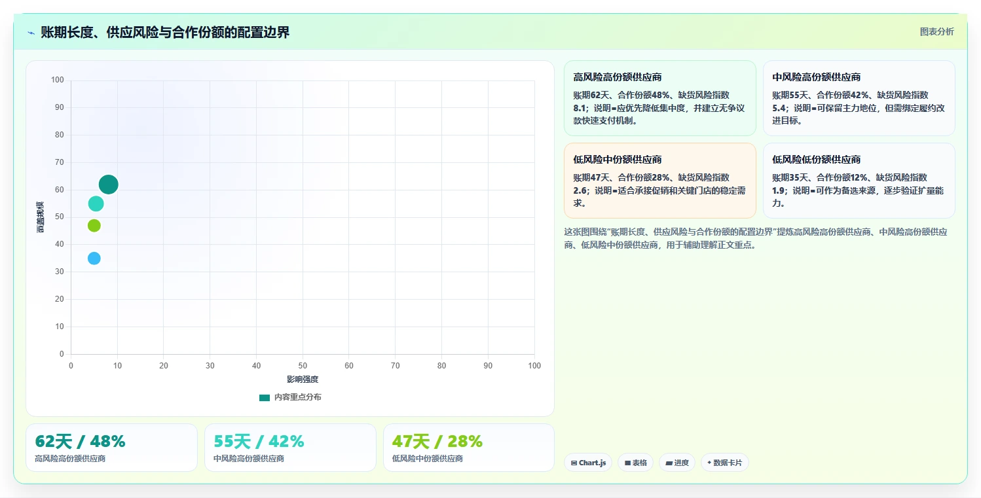Open the 中风险高份额供应商 description card

click(x=859, y=98)
